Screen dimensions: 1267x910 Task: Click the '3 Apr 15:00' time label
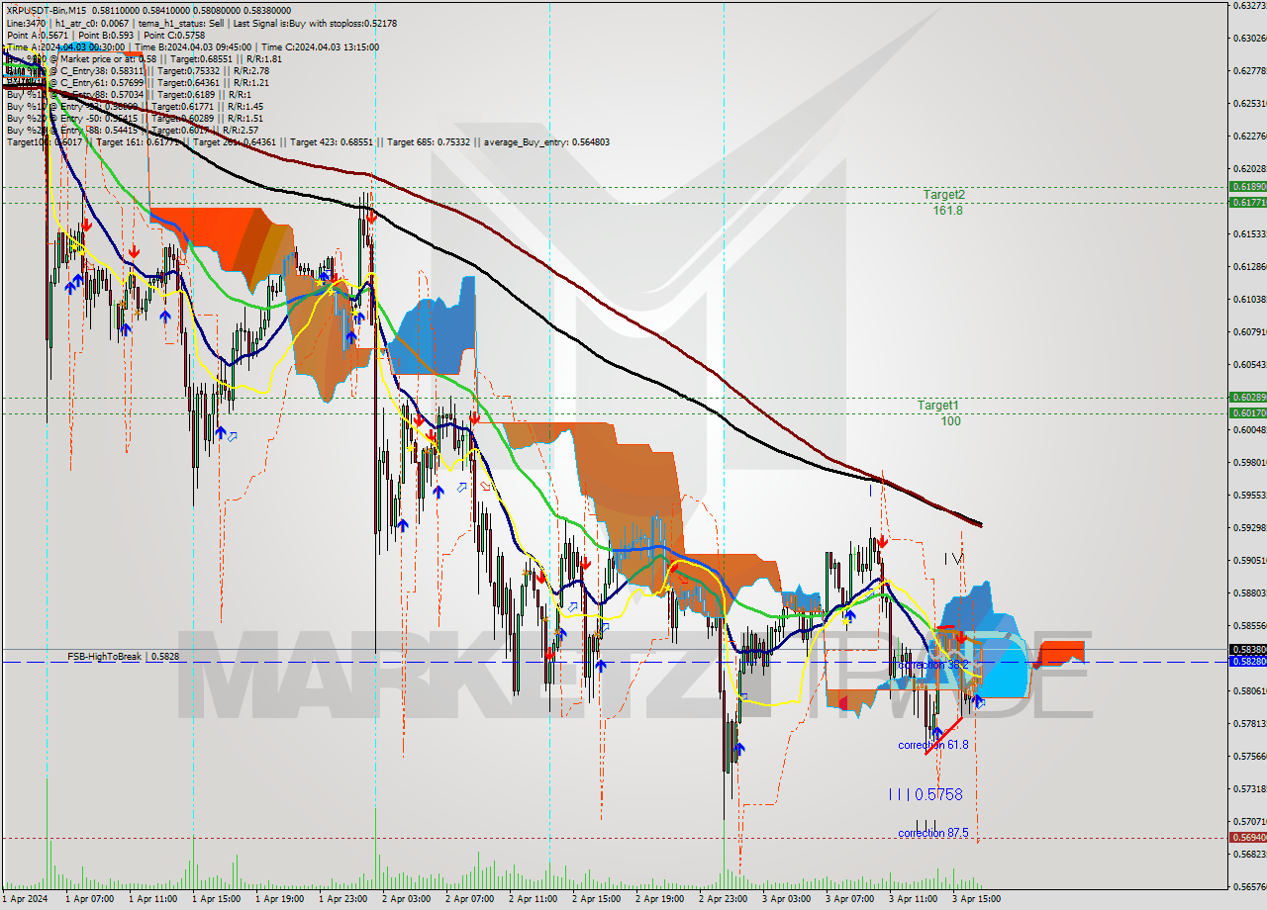pyautogui.click(x=976, y=899)
